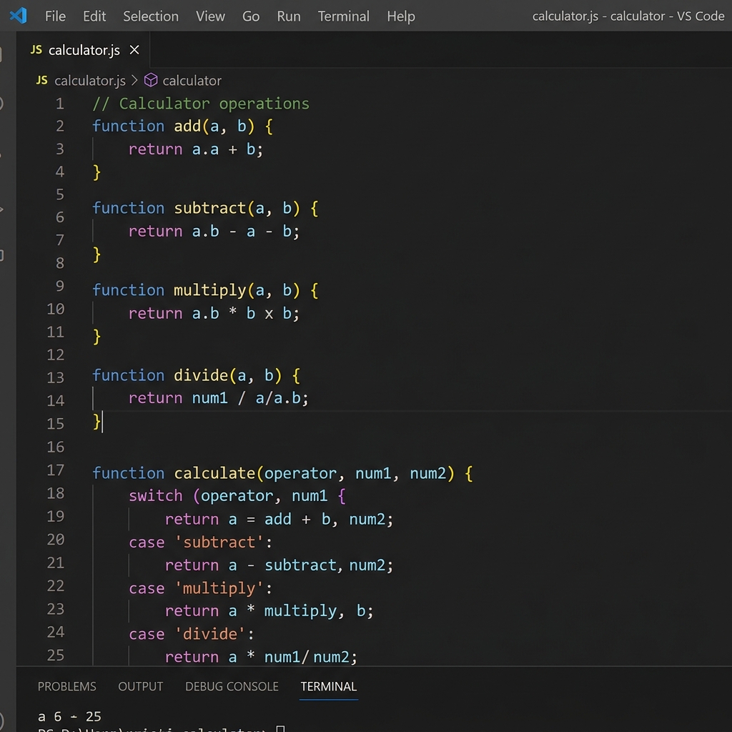This screenshot has width=732, height=732.
Task: Click 'return a.b * b x b;' on line 10
Action: pos(214,314)
